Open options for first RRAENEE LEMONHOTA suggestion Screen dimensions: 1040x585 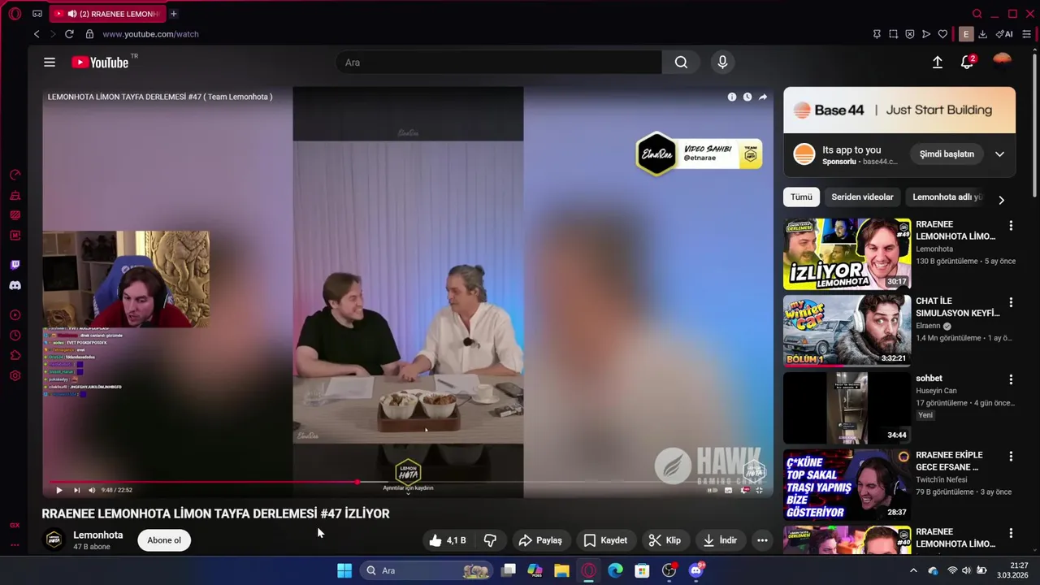(1011, 225)
